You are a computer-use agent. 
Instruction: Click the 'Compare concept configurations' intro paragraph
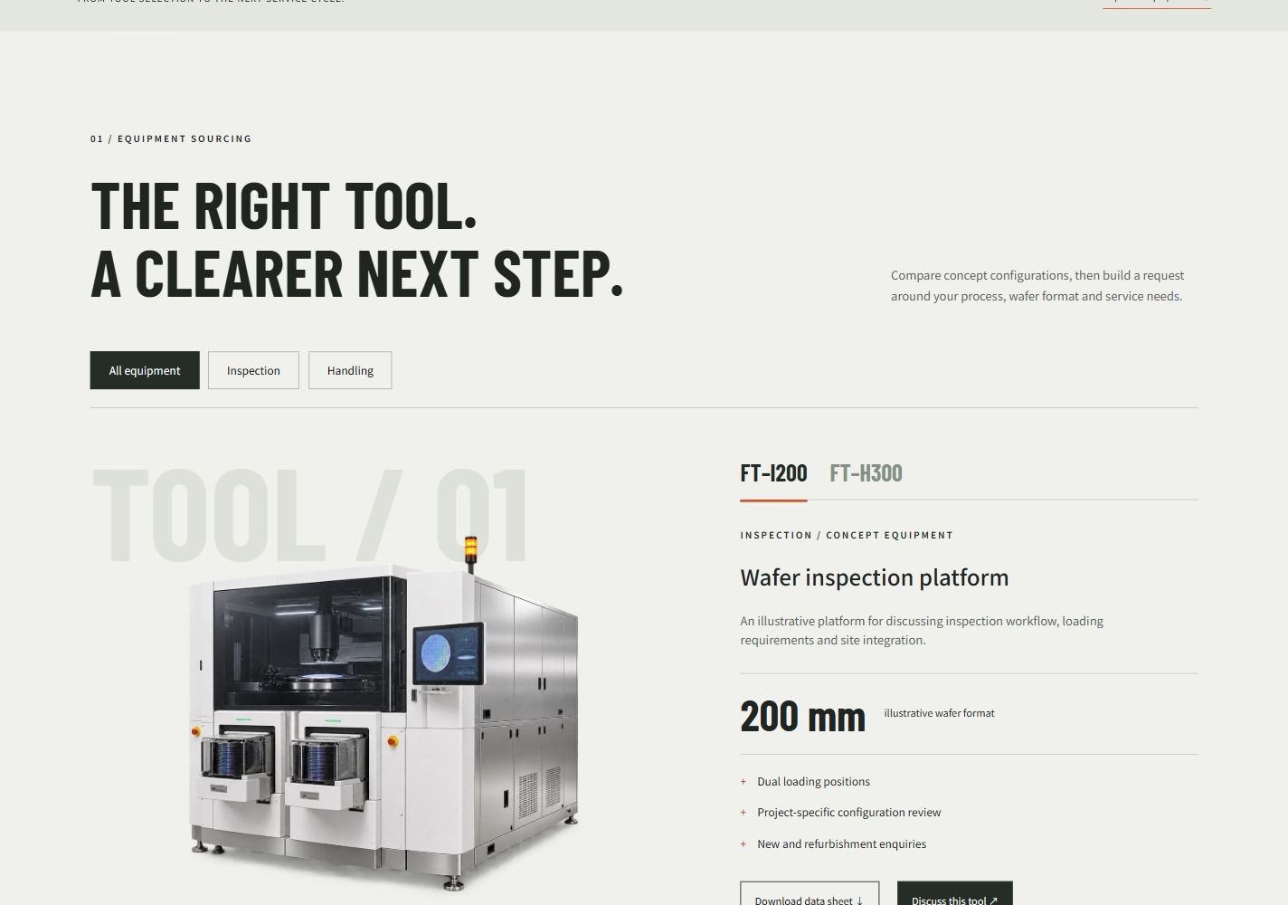[x=1037, y=285]
